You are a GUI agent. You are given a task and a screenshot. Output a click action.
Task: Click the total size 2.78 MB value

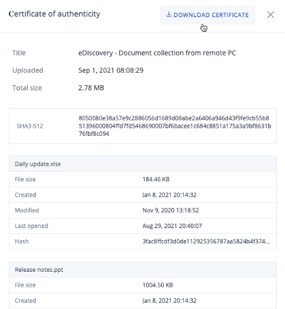[91, 88]
